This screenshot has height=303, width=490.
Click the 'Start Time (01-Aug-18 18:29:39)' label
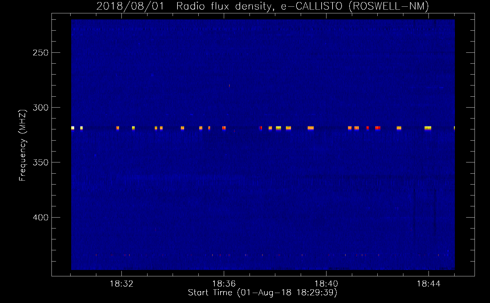263,293
